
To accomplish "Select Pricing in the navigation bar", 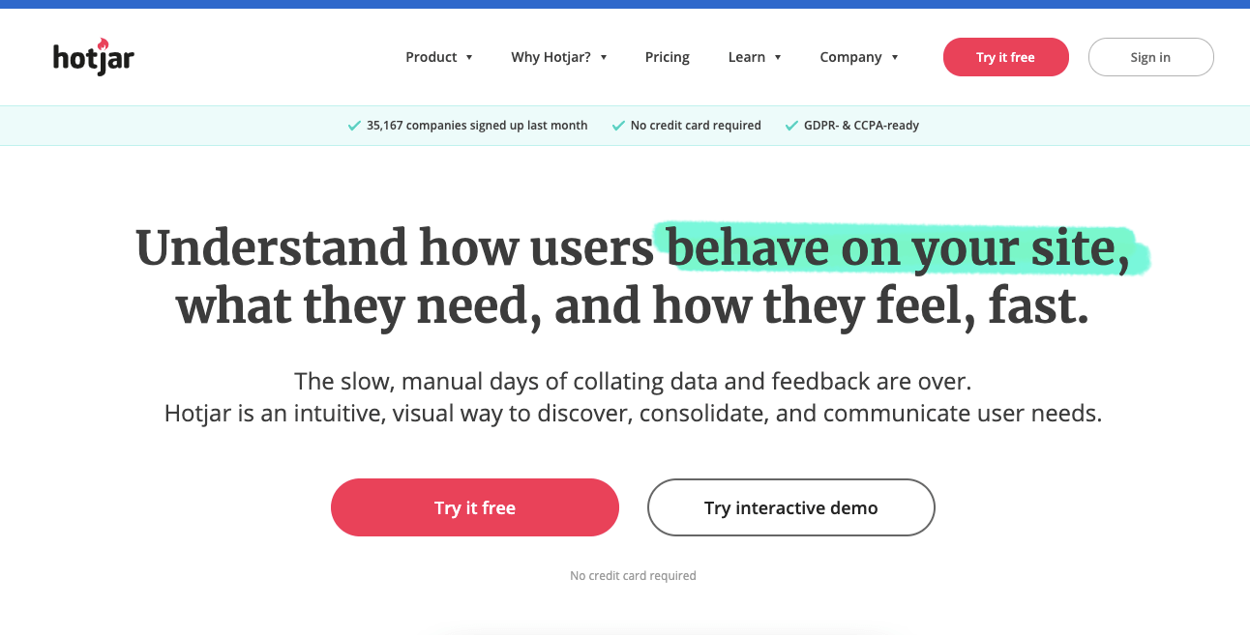I will click(667, 57).
